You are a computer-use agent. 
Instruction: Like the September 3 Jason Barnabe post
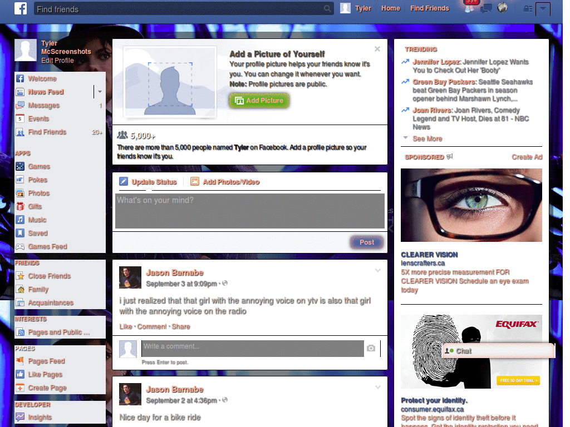pyautogui.click(x=126, y=326)
